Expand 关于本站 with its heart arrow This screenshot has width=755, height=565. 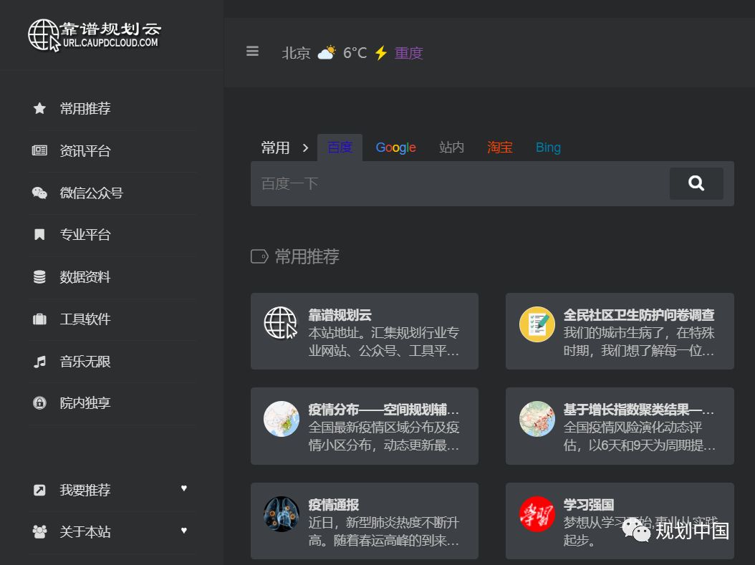click(184, 531)
